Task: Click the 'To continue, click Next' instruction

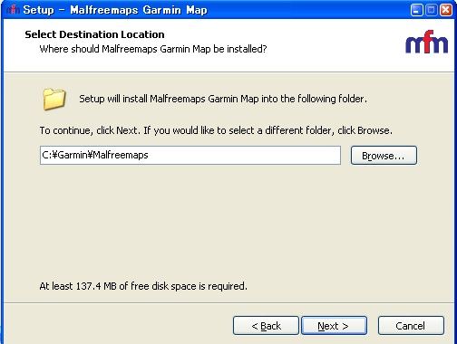Action: (216, 130)
